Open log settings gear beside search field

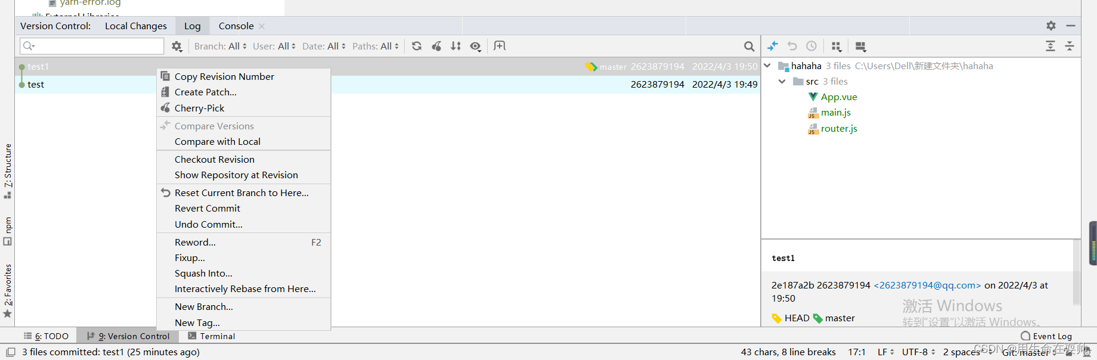[177, 46]
